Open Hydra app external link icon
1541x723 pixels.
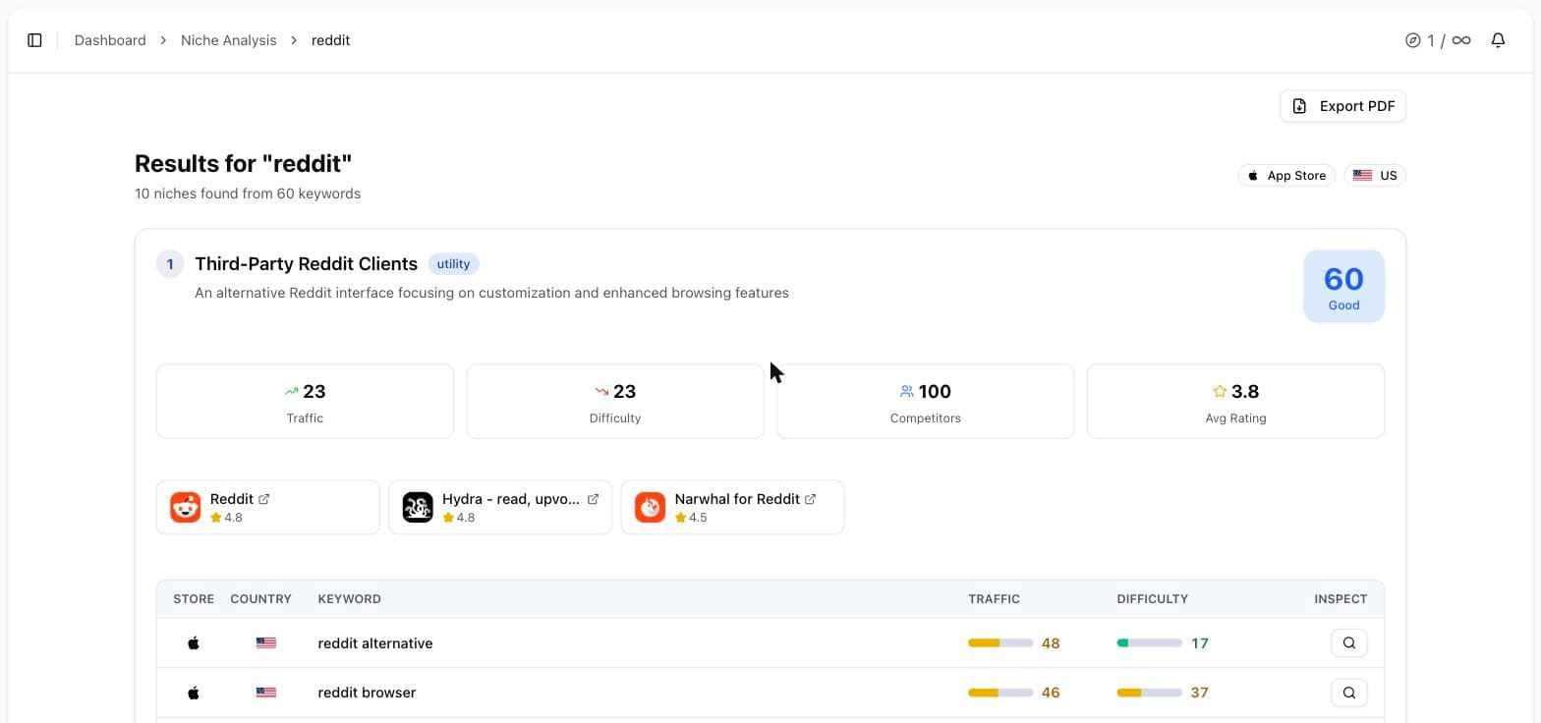593,499
